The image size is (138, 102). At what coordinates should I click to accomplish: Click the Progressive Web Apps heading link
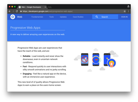[x=25, y=28]
